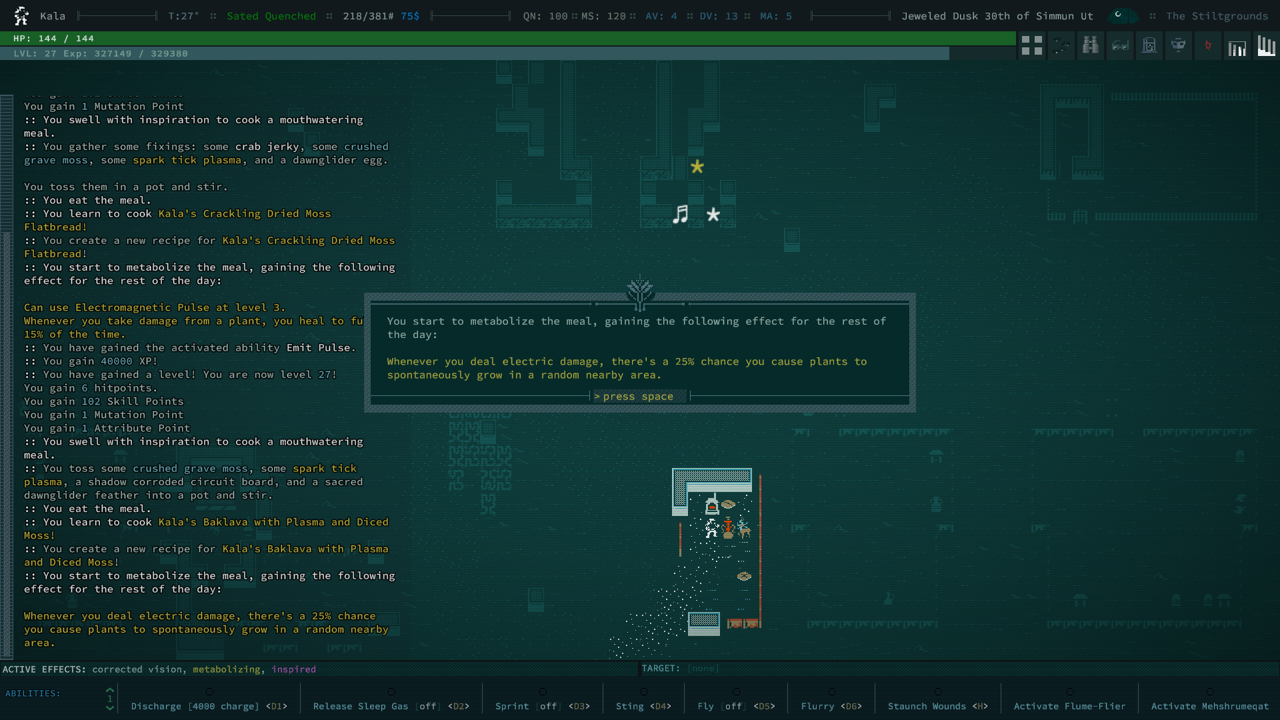Image resolution: width=1280 pixels, height=720 pixels.
Task: Select the Staunch Wounds ability
Action: click(937, 706)
